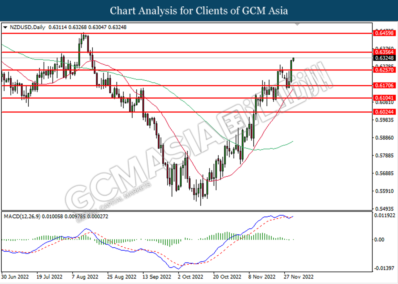
Task: Click the 30 Jun 2022 date label
Action: [15, 277]
